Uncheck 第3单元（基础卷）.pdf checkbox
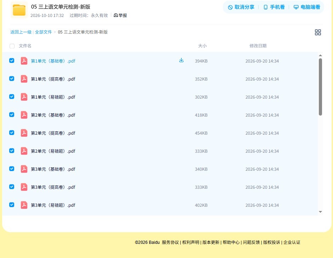Image resolution: width=333 pixels, height=258 pixels. (12, 169)
